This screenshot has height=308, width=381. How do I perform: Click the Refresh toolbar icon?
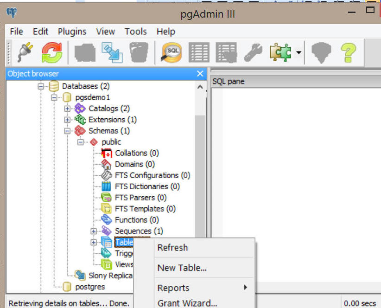[x=52, y=52]
